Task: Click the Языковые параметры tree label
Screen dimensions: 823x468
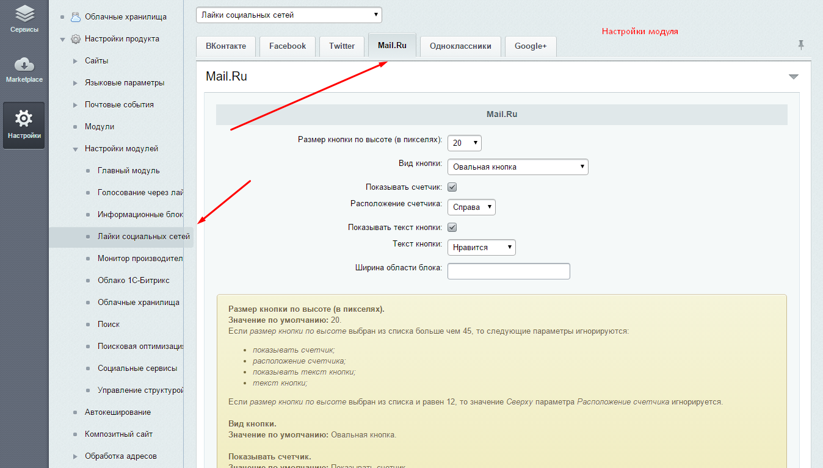Action: pos(125,82)
